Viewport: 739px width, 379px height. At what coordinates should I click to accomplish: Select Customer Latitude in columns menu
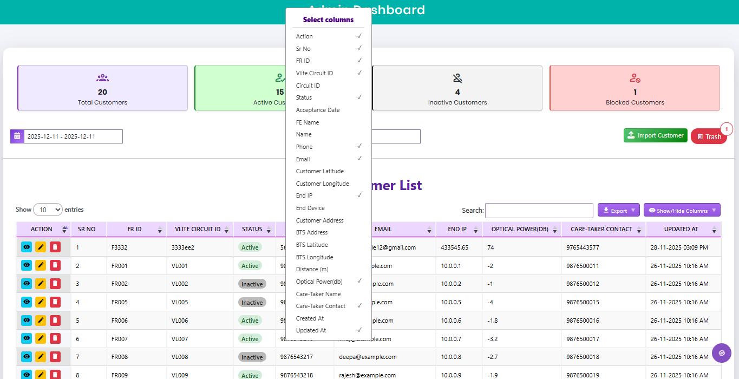(329, 171)
